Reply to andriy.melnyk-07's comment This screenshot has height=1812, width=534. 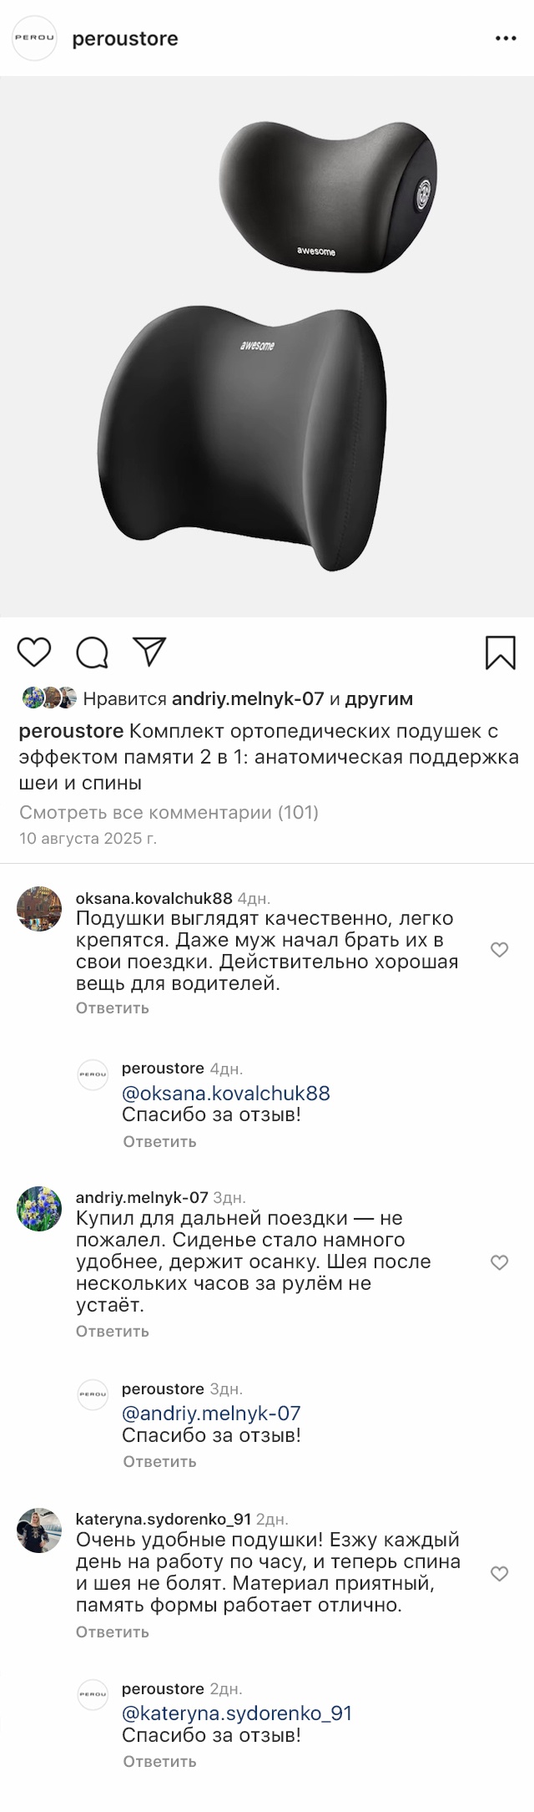[x=112, y=1331]
